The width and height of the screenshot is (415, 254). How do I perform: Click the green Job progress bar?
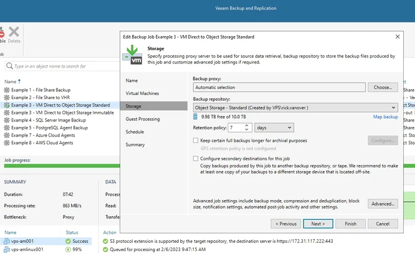62,166
